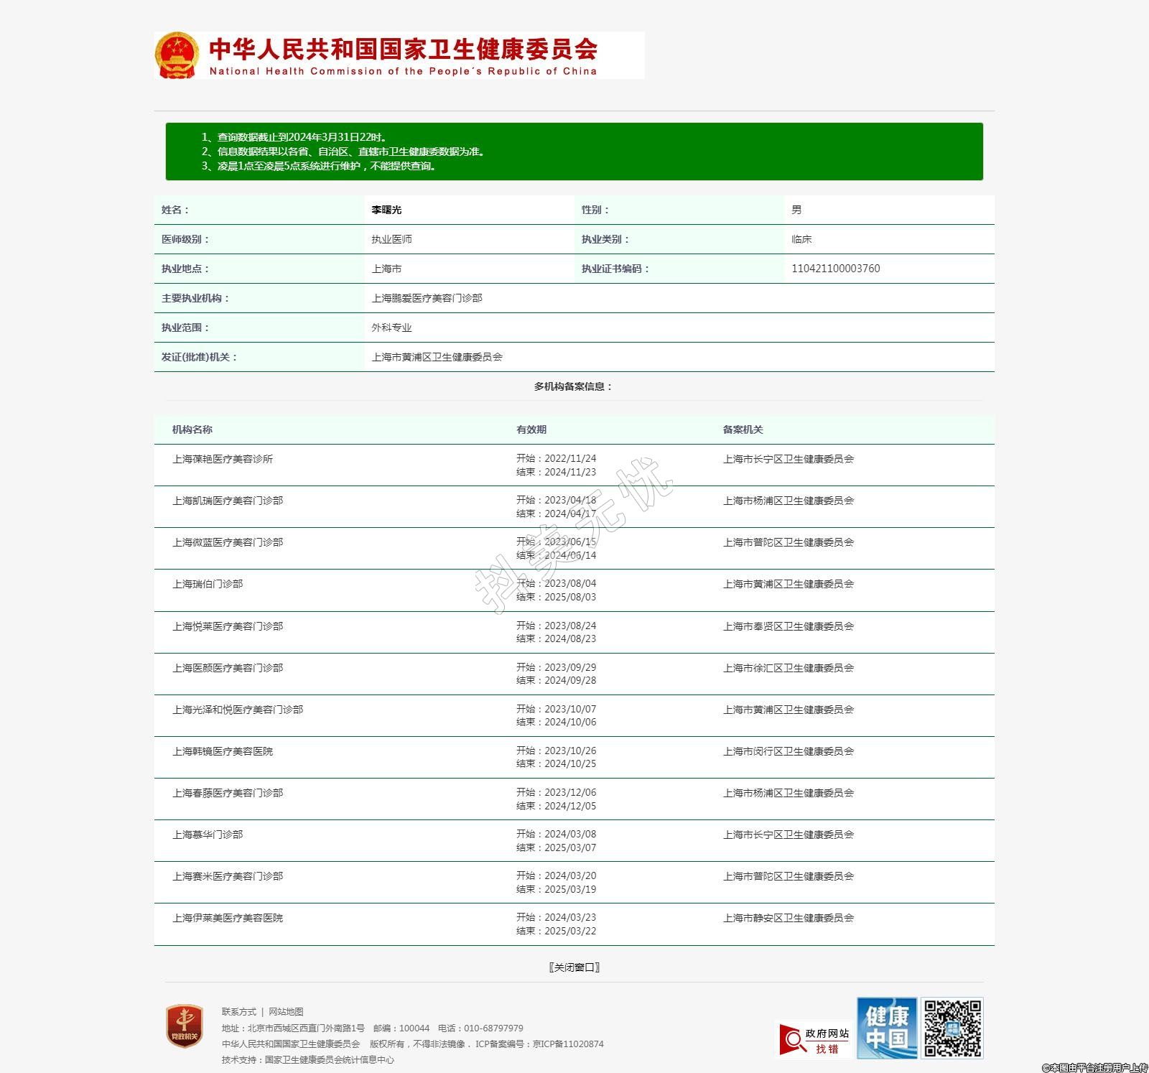Click the 机构名称 column header
The image size is (1149, 1073).
click(192, 429)
